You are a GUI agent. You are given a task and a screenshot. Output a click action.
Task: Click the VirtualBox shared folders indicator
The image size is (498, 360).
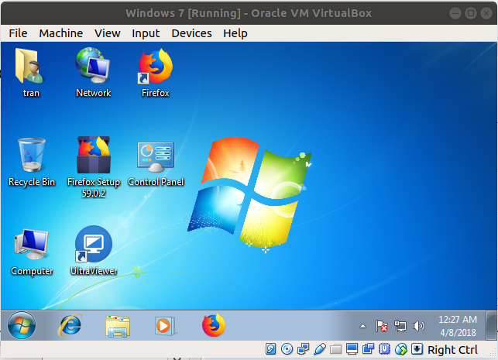[335, 349]
